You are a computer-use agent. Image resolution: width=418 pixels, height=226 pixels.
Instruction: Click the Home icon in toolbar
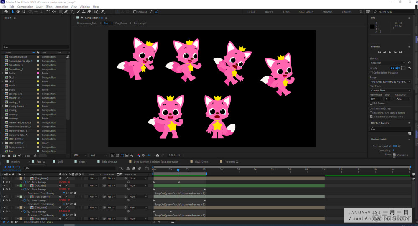pos(5,12)
